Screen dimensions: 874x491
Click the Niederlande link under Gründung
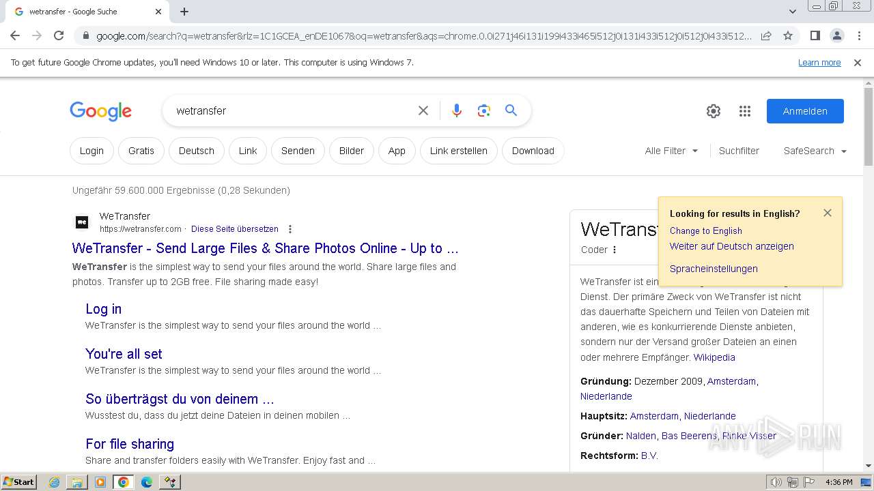point(606,396)
